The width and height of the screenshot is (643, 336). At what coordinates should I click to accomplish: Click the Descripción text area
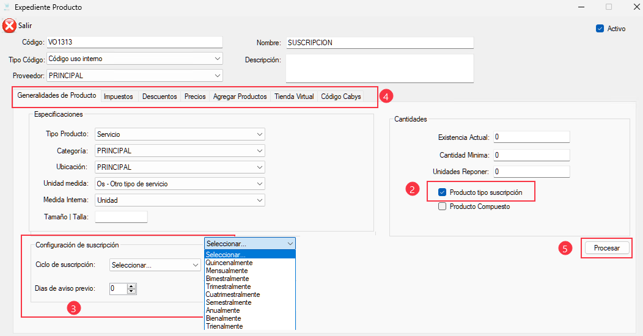(379, 68)
